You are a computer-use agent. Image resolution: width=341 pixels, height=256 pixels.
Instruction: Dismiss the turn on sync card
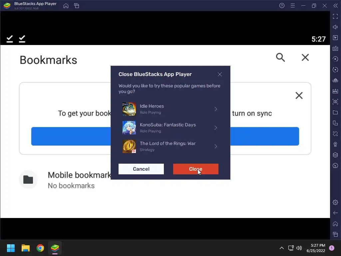coord(299,95)
